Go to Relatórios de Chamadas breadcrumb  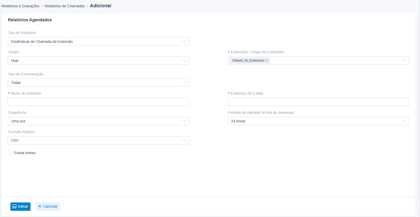click(x=65, y=6)
